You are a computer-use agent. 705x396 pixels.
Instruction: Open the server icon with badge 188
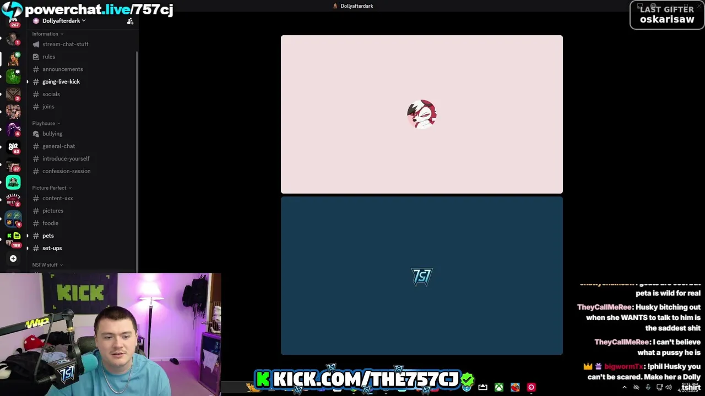tap(13, 239)
